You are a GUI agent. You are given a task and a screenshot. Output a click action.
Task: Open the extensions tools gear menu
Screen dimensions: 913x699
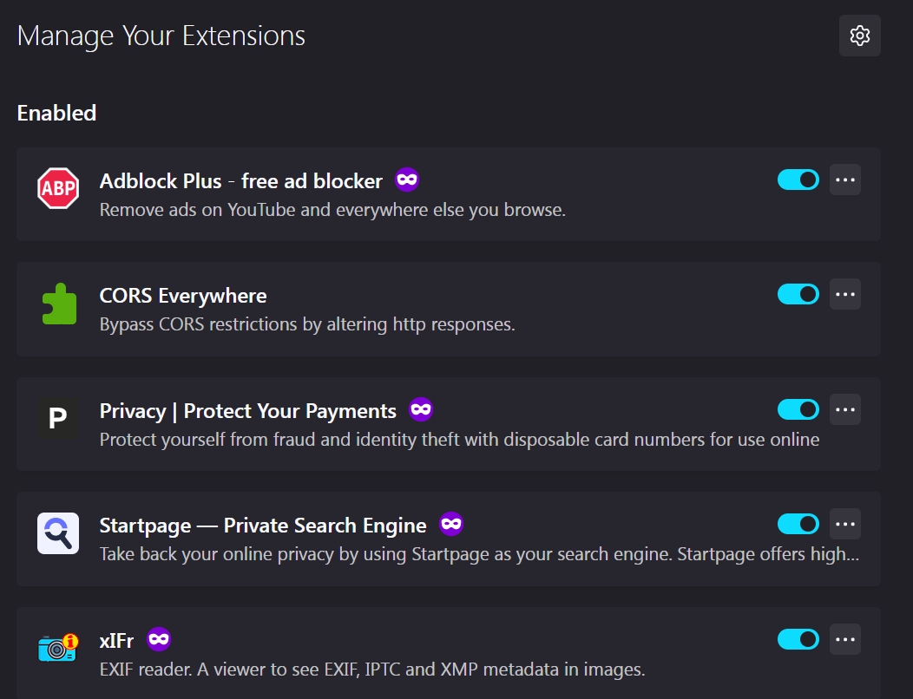pos(859,36)
